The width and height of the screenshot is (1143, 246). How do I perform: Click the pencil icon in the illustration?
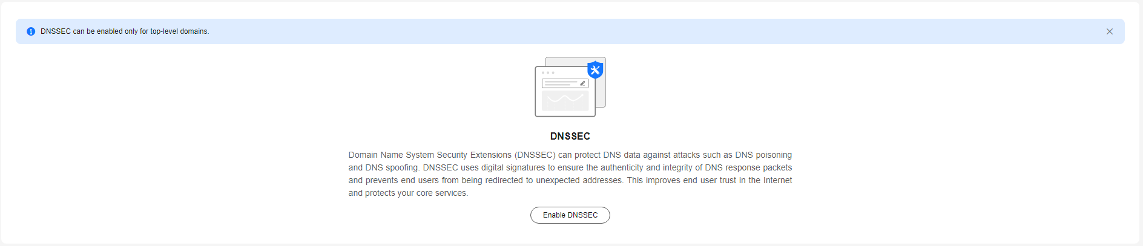pos(582,83)
